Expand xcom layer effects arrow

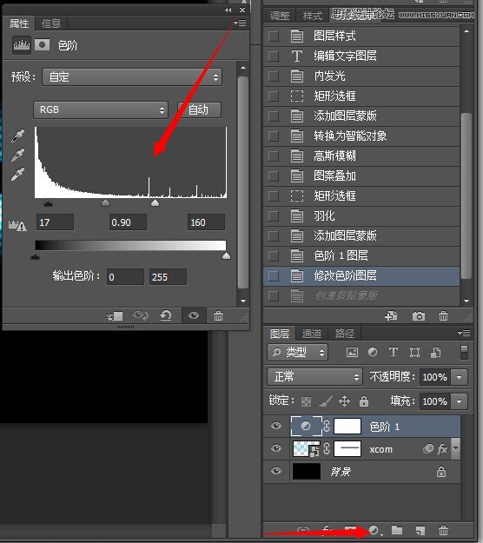pos(456,448)
